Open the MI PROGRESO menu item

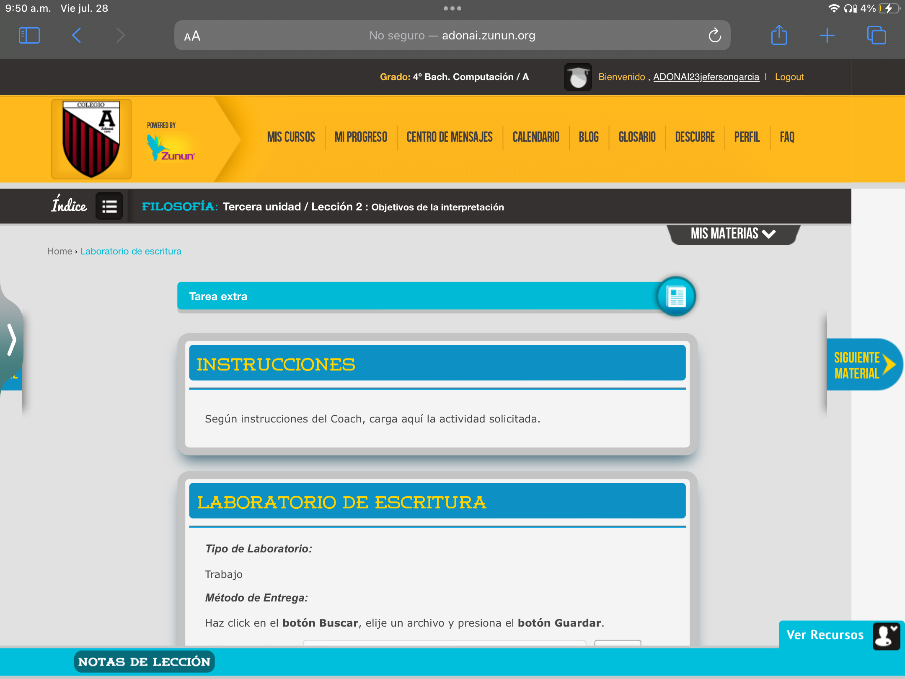[x=361, y=137]
